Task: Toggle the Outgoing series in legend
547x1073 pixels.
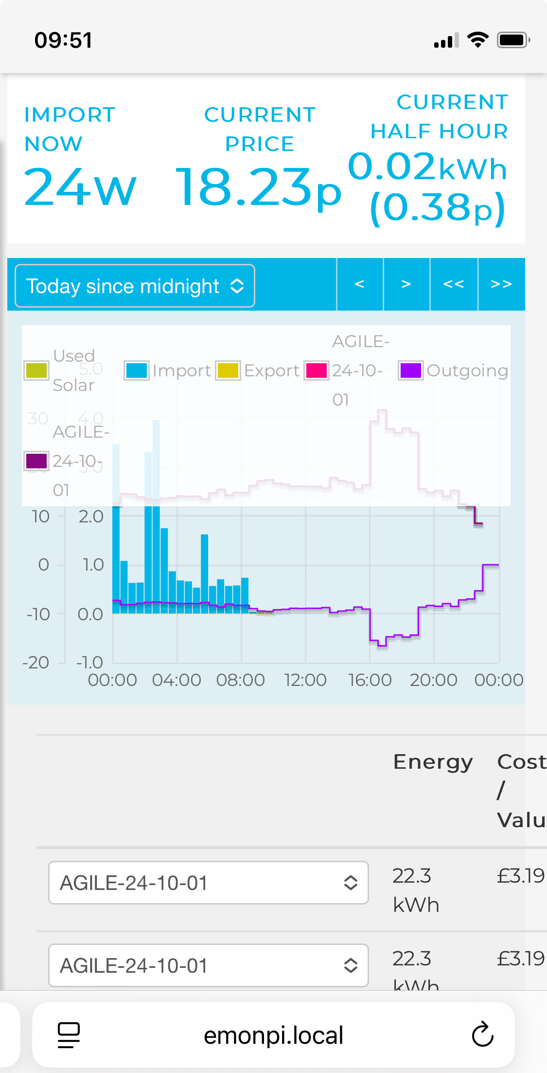Action: [453, 370]
